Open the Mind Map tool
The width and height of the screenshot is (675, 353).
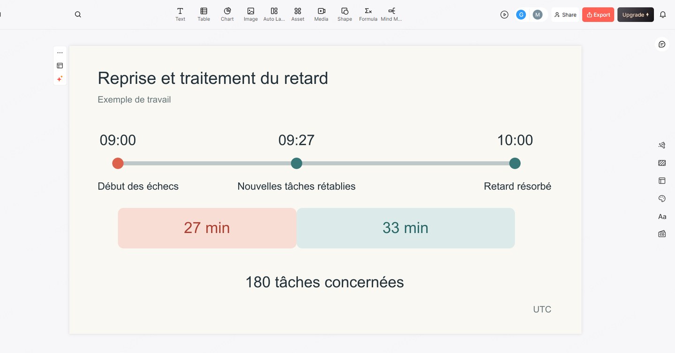click(x=391, y=15)
